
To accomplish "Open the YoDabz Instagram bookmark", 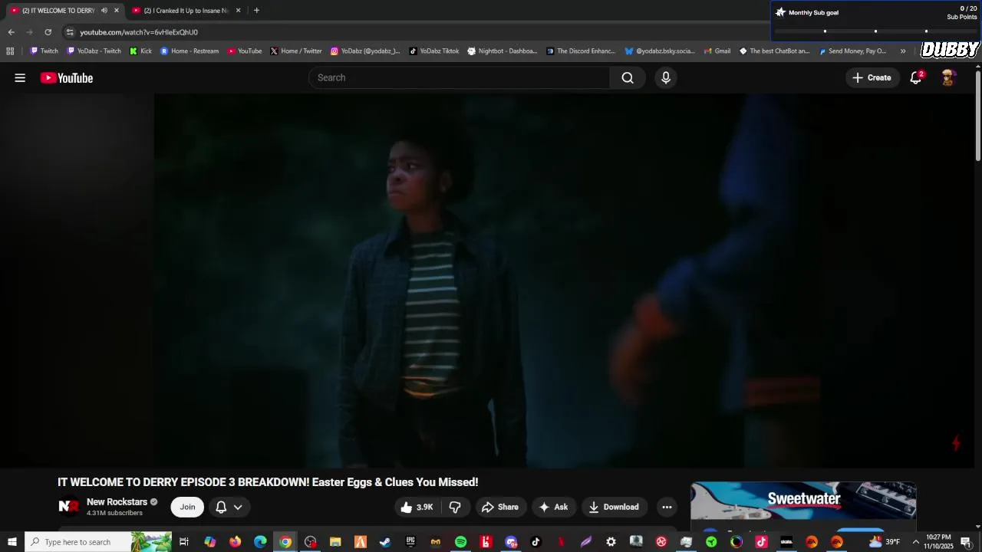I will (x=365, y=51).
